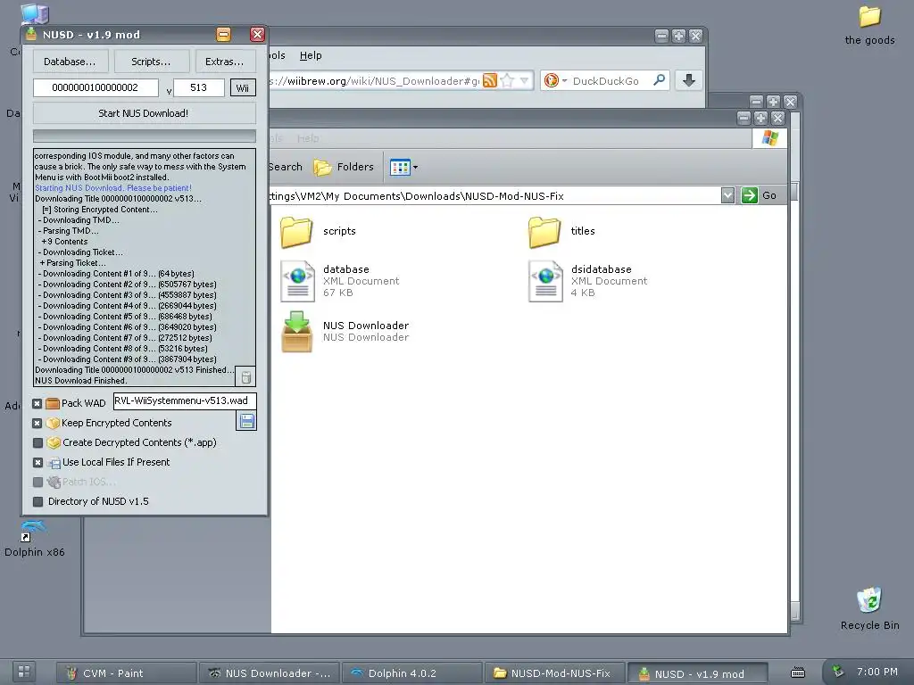Open the Scripts... menu button
Viewport: 914px width, 685px height.
[x=151, y=62]
